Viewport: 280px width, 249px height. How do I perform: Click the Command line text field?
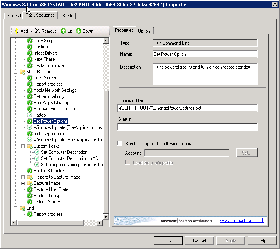[x=187, y=108]
